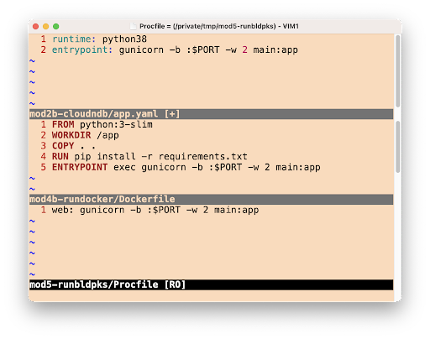Click the FROM keyword in Dockerfile

coord(63,124)
